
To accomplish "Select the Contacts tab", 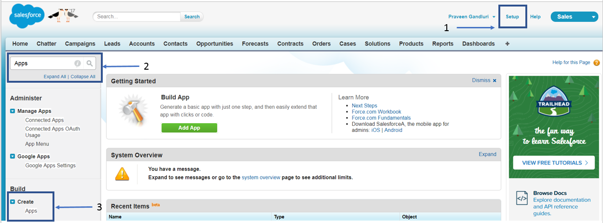I will [175, 44].
